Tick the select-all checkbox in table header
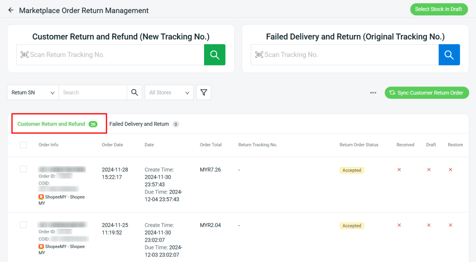 click(23, 145)
